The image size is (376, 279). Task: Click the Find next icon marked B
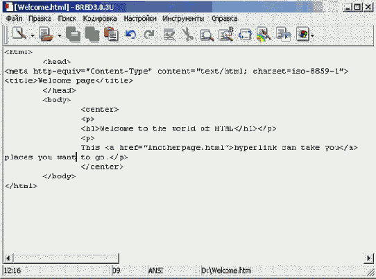[226, 34]
